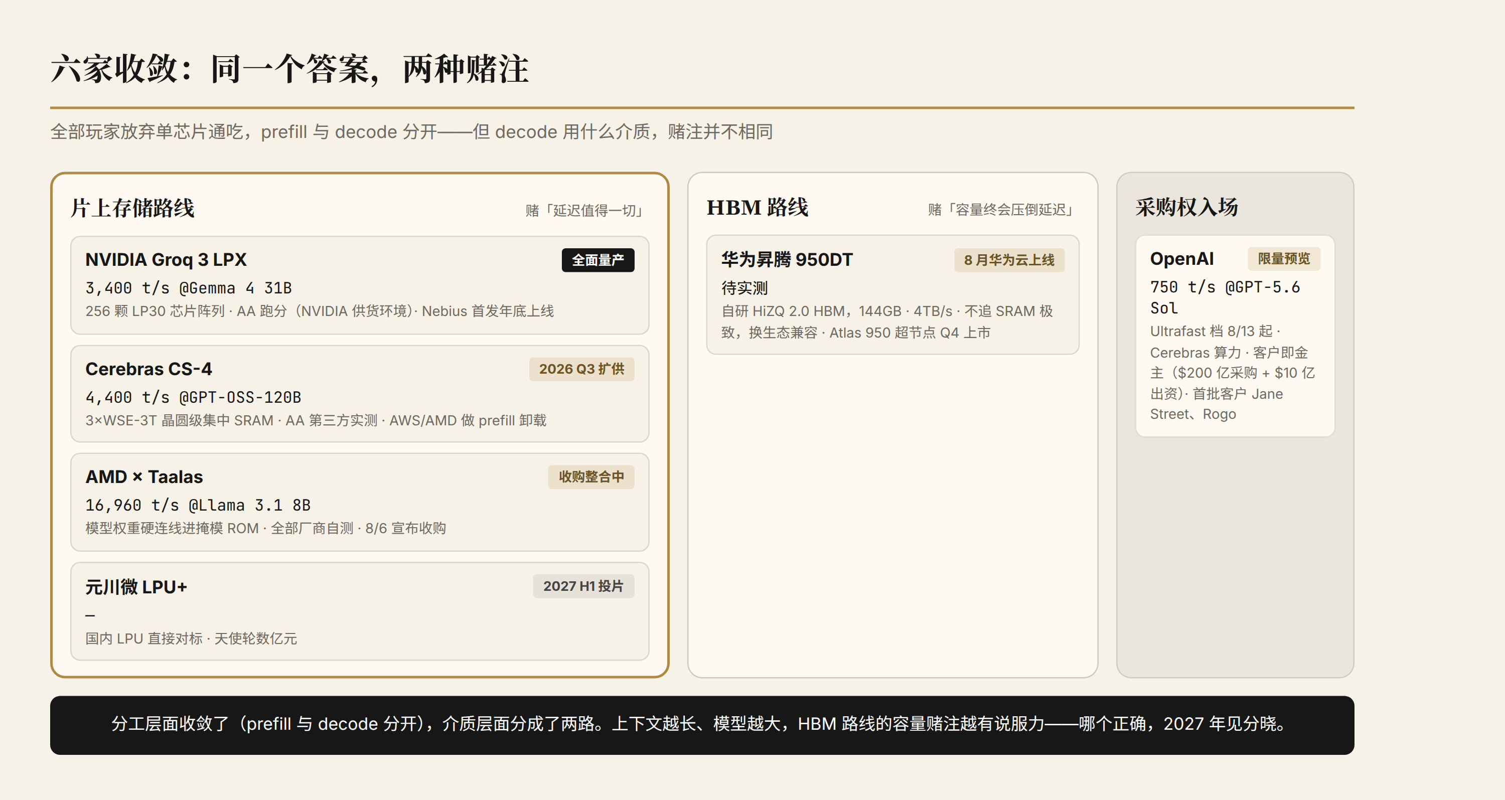Click description starting 模型权重硬连线进掩模 ROM
The image size is (1505, 800).
pyautogui.click(x=265, y=529)
